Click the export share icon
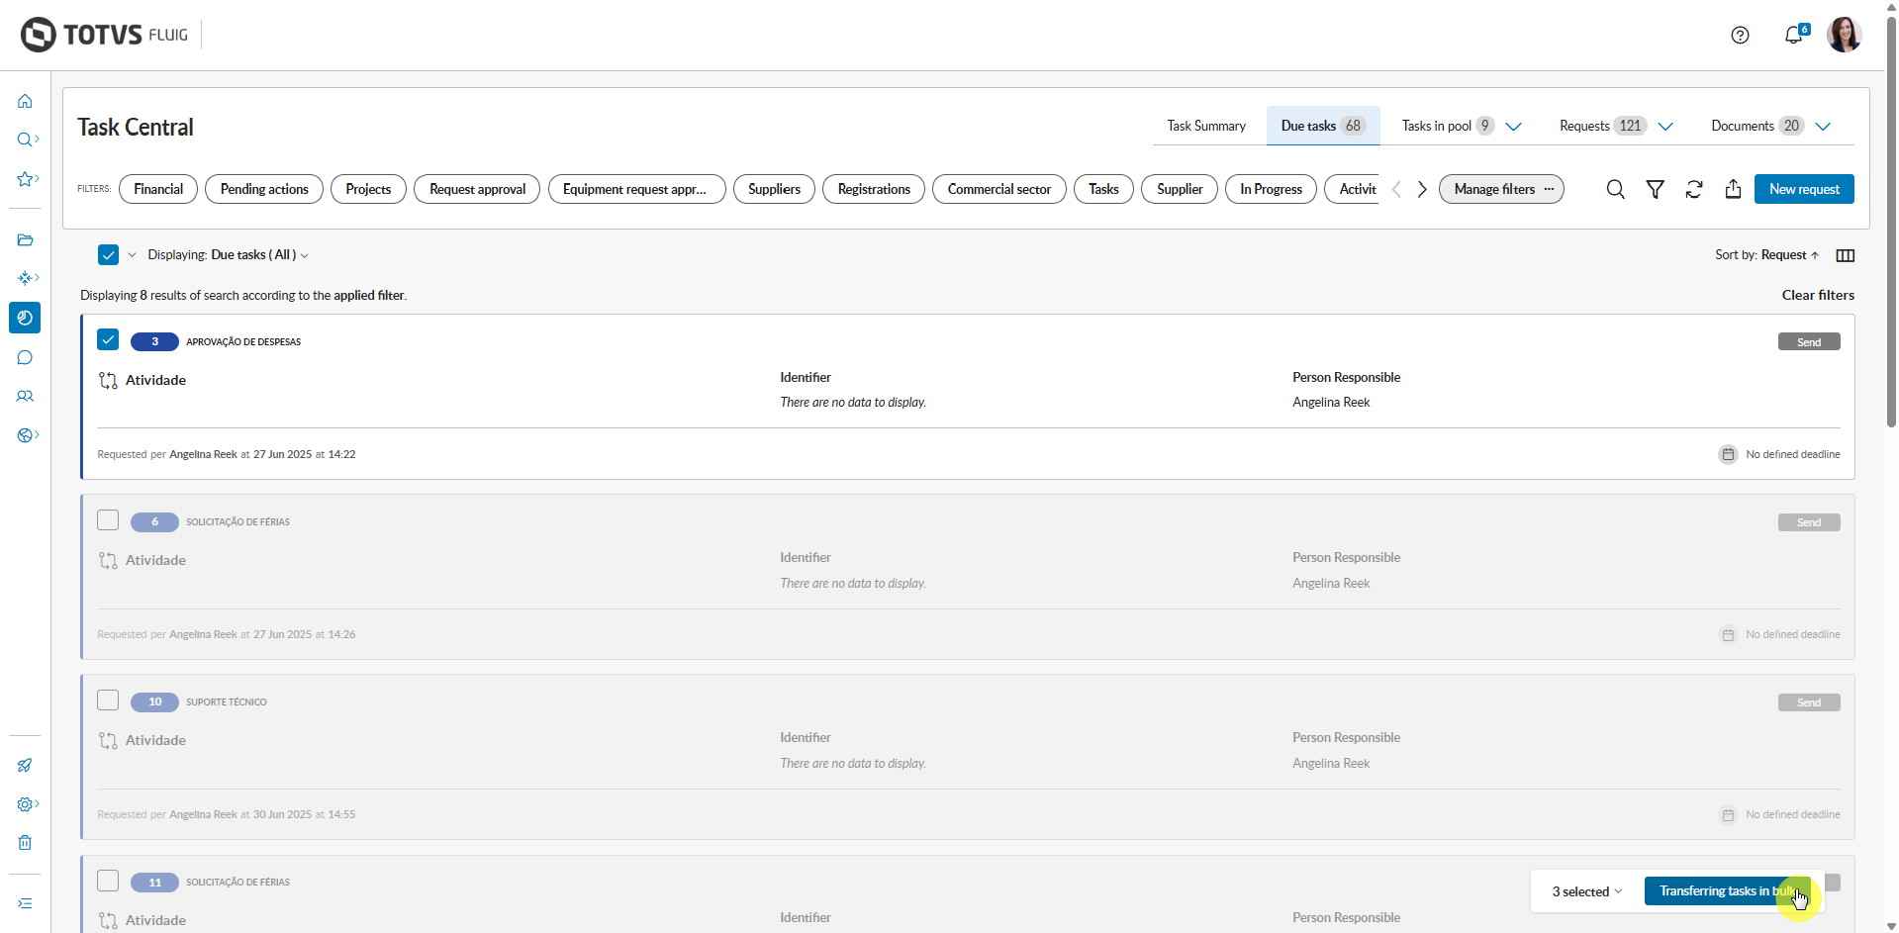Viewport: 1899px width, 933px height. coord(1733,189)
